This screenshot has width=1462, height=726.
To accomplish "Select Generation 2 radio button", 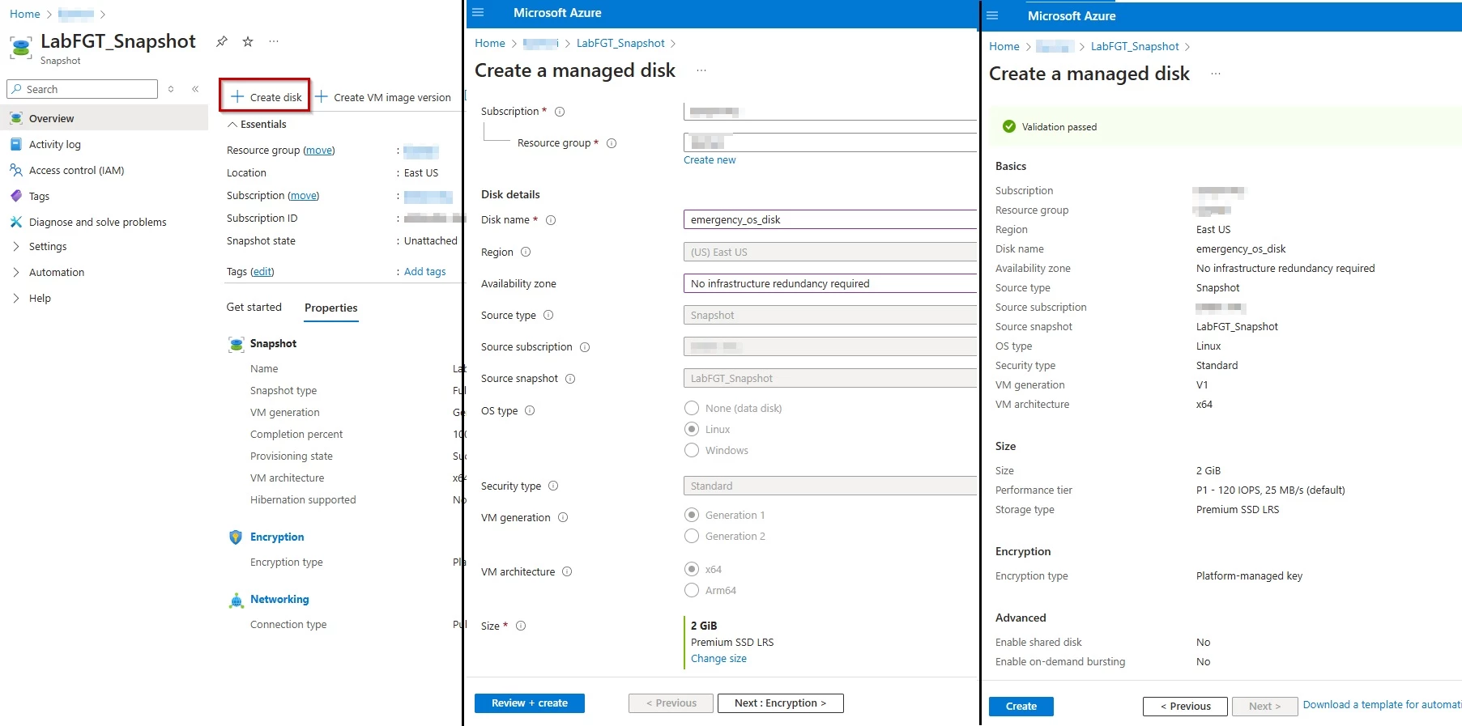I will (x=692, y=536).
